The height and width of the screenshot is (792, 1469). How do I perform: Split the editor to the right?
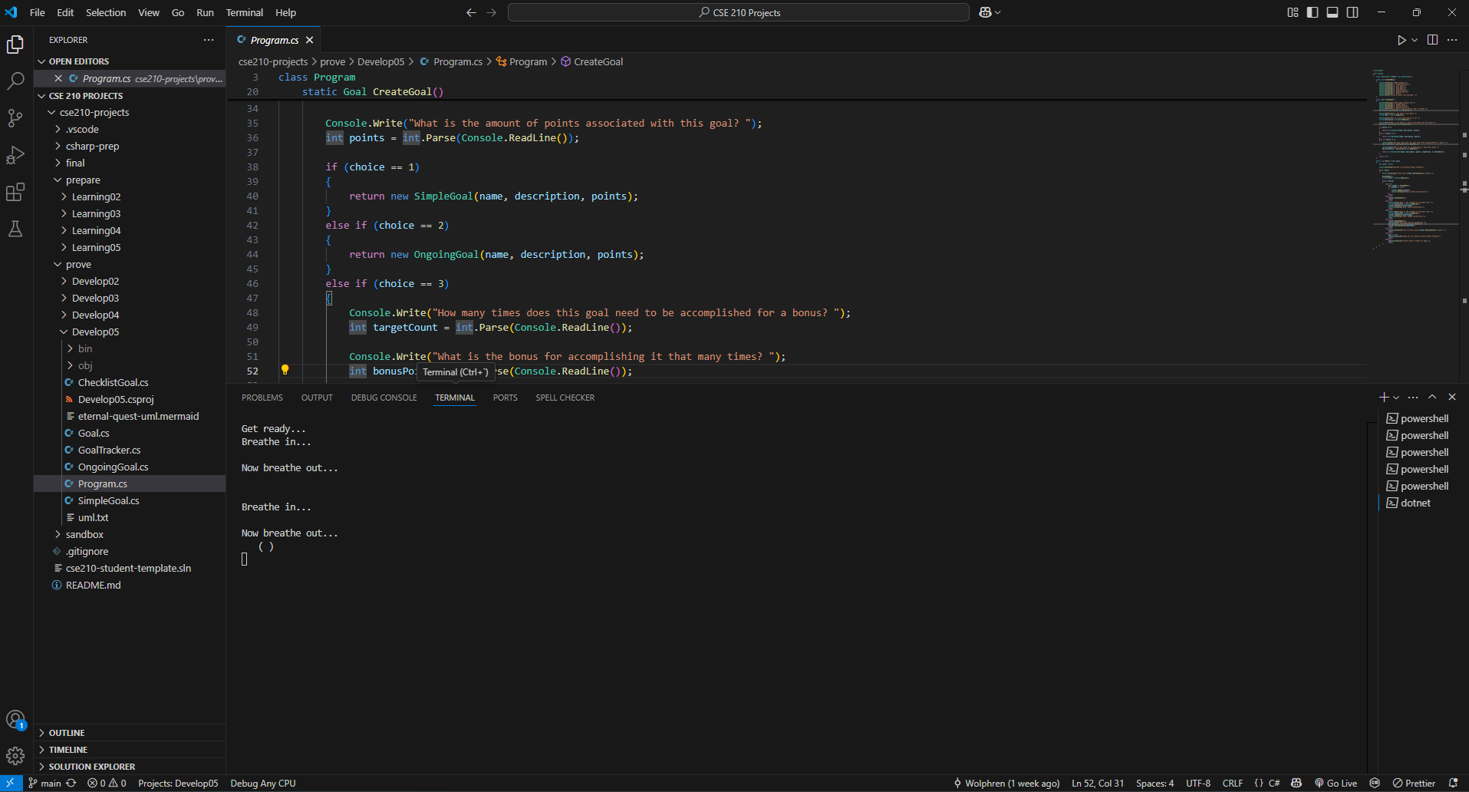(x=1432, y=40)
